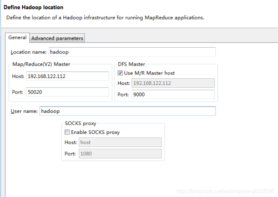The image size is (278, 197).
Task: Uncheck Use M/R Master host checkbox
Action: [120, 73]
